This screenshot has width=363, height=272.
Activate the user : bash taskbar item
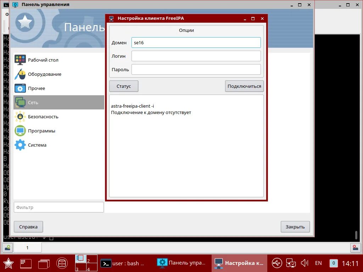122,263
